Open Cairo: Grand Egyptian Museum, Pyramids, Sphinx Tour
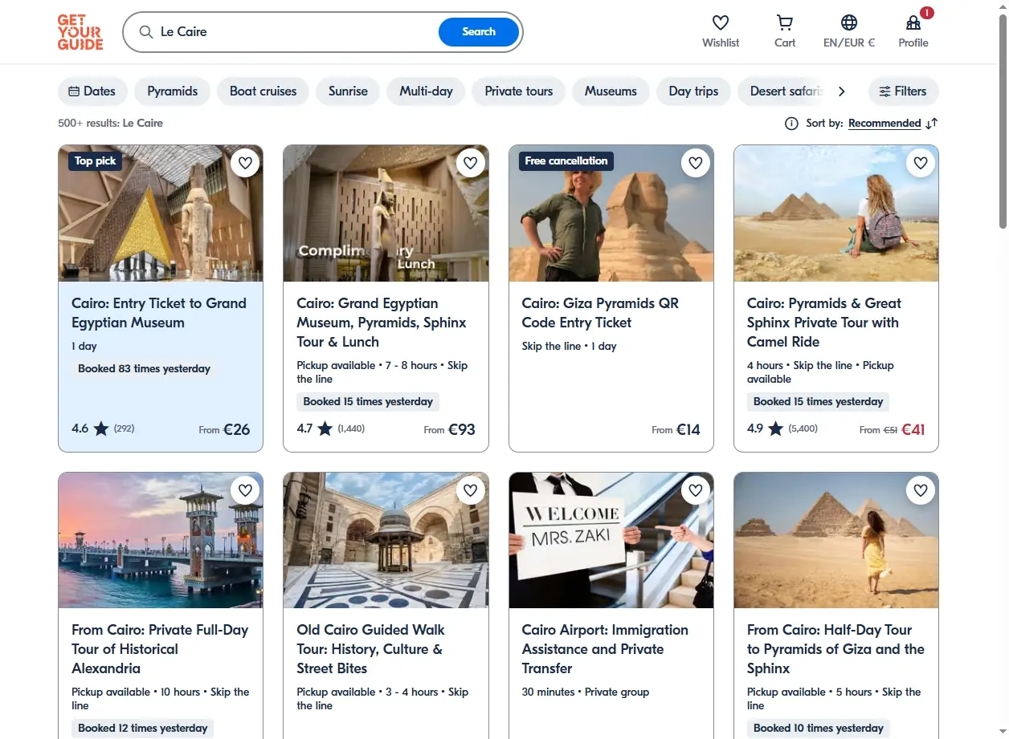1009x739 pixels. point(382,323)
